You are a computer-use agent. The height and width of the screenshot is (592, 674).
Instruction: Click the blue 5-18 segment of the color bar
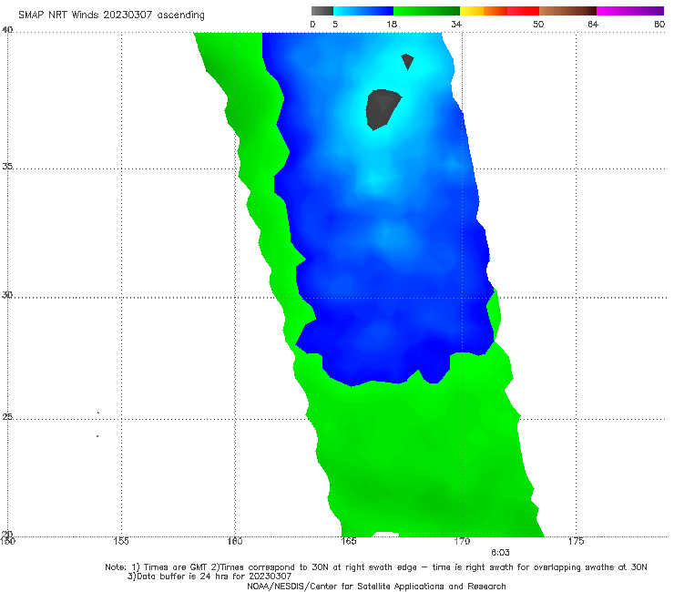(363, 11)
